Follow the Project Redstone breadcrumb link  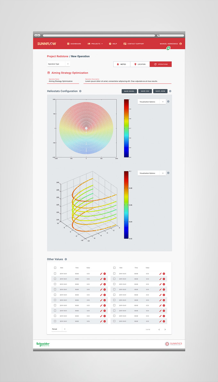tap(58, 56)
